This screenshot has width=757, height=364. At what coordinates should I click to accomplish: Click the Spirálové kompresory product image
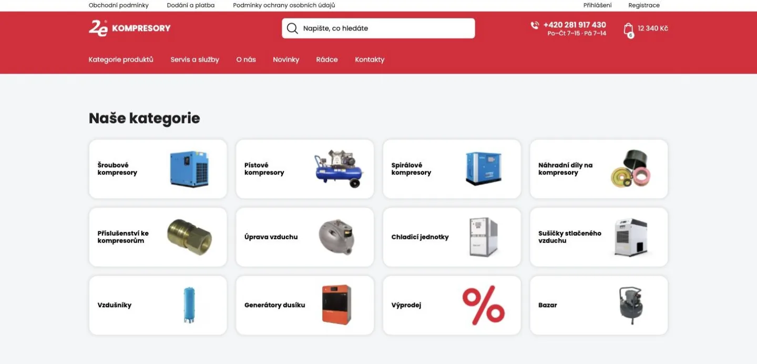pos(484,169)
